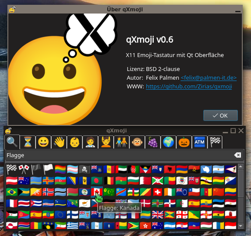Screen dimensions: 251x236
Task: Choose the Brazil flag emoji
Action: point(12,192)
